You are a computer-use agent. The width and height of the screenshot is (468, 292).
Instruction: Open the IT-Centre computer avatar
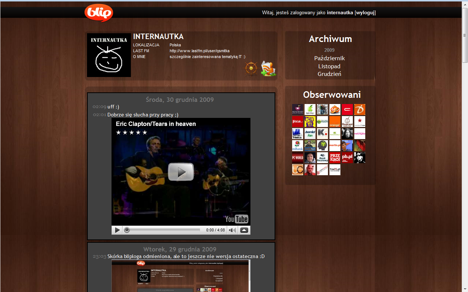pyautogui.click(x=298, y=134)
